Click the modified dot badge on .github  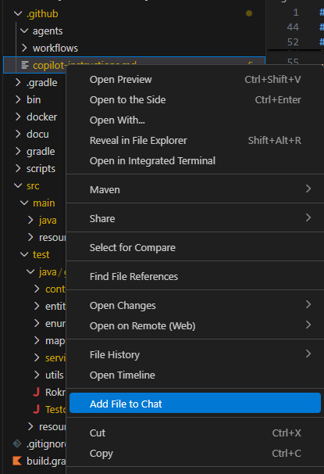coord(249,13)
